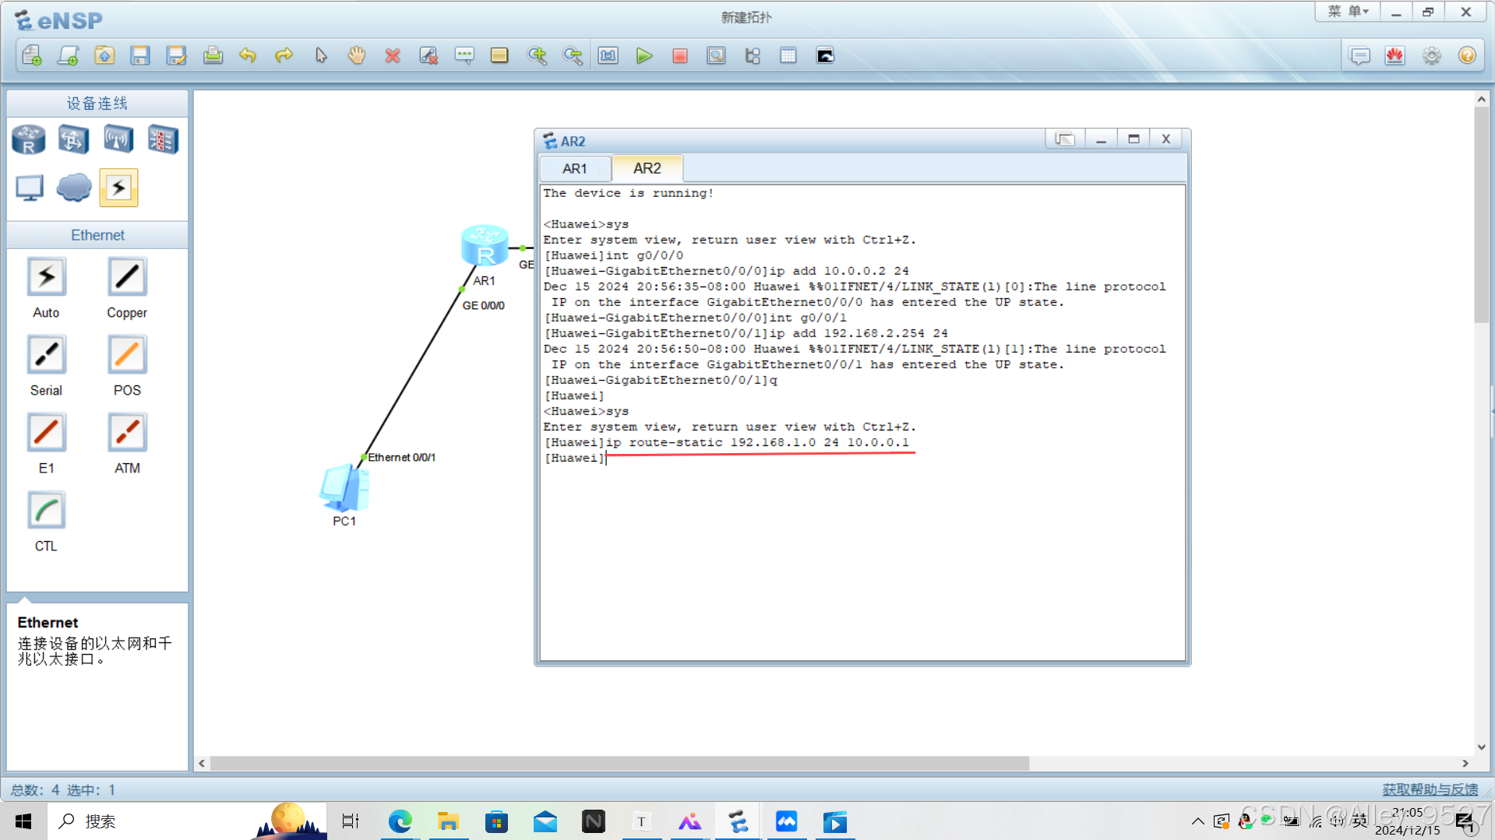
Task: Click the horizontal canvas scrollbar
Action: click(619, 764)
